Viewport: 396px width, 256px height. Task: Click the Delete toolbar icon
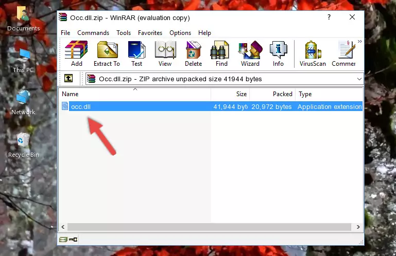[194, 54]
